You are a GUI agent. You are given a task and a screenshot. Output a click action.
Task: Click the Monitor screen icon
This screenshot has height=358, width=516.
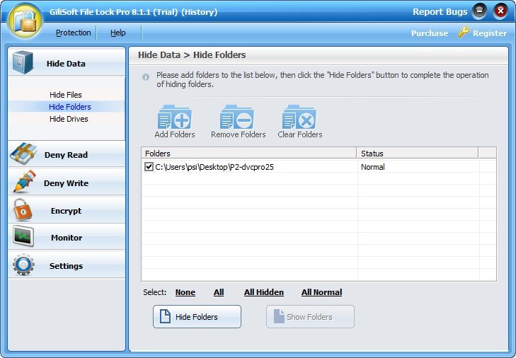click(x=23, y=236)
